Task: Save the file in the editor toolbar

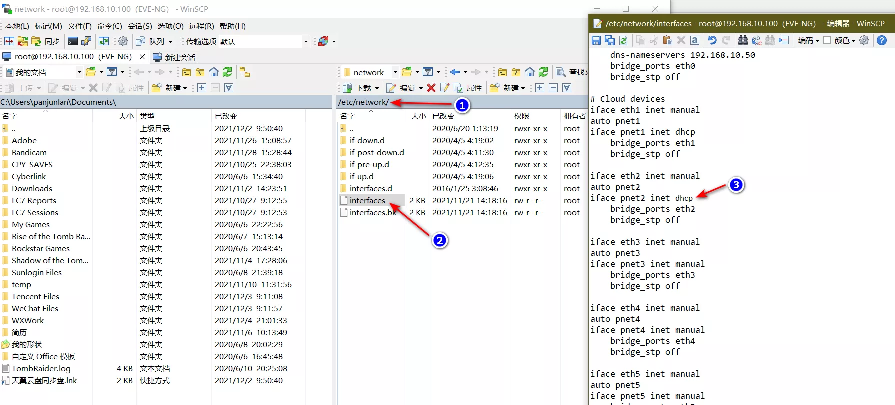Action: point(596,41)
